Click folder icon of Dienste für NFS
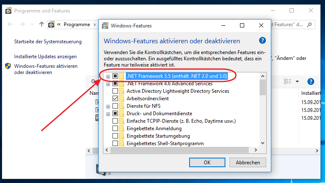The image size is (325, 183). click(122, 106)
